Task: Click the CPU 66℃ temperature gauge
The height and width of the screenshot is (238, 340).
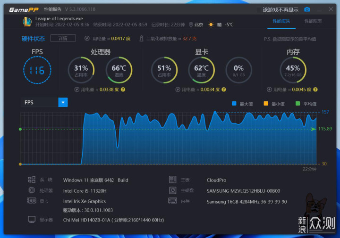Action: [119, 70]
